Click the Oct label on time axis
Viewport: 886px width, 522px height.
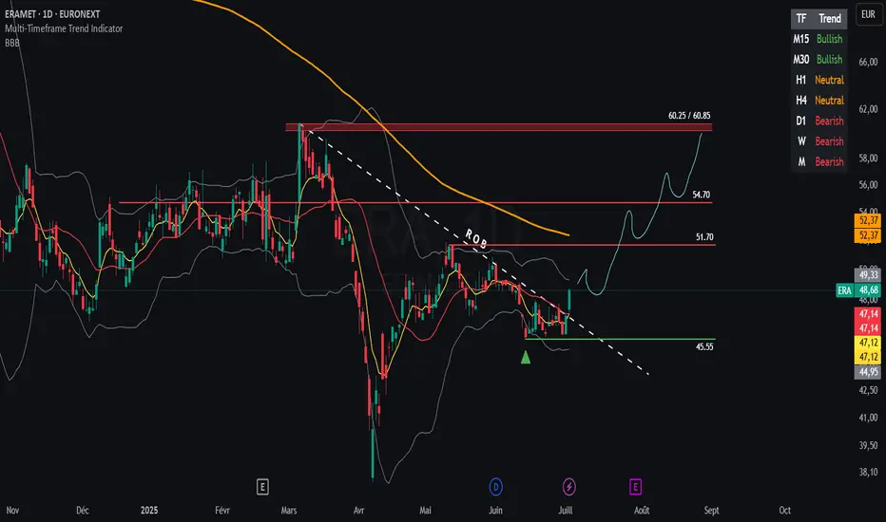[x=785, y=511]
